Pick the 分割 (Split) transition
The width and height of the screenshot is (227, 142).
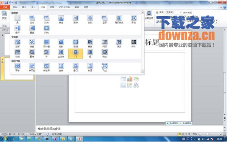click(90, 20)
